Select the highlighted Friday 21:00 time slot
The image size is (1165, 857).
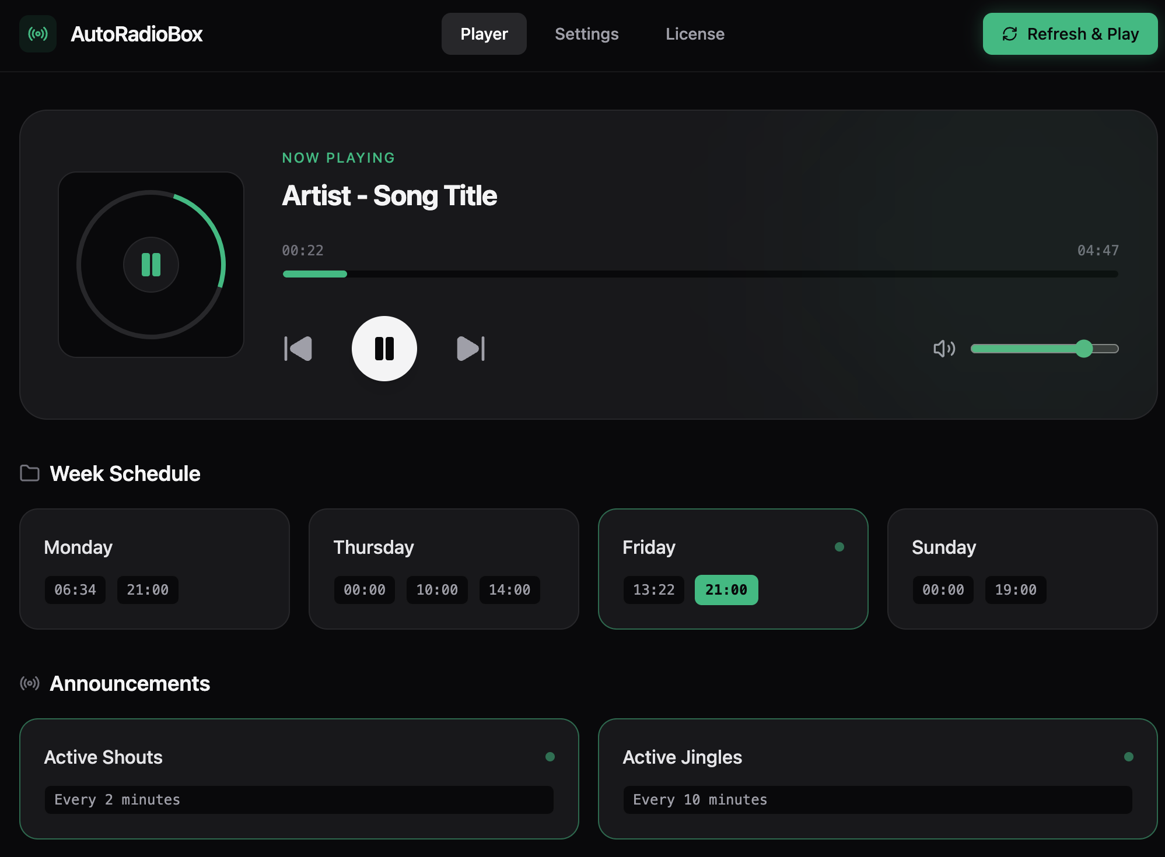726,590
